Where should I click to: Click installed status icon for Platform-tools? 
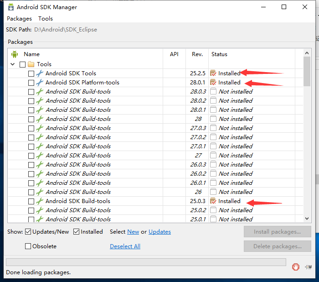click(213, 82)
